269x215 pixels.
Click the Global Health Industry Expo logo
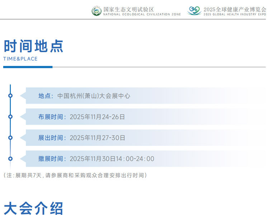[194, 11]
